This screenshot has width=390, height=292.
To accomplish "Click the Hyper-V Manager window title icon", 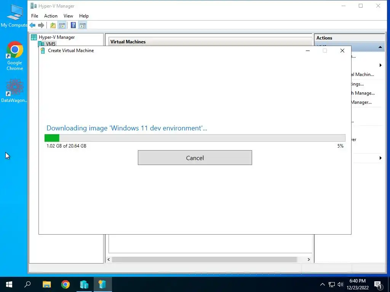I will [x=34, y=6].
